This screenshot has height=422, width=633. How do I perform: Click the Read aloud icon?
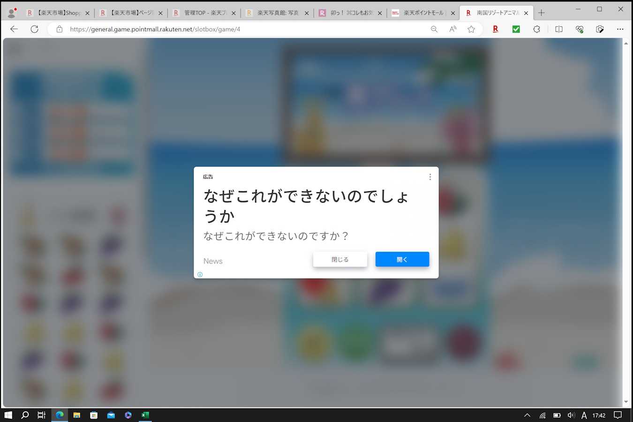(x=452, y=29)
